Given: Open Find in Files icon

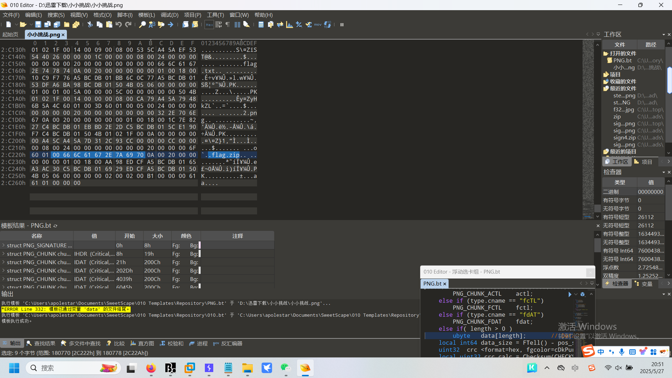Looking at the screenshot, I should 161,25.
